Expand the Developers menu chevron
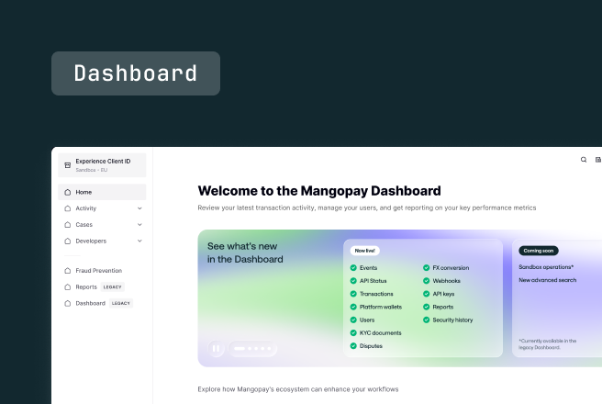This screenshot has height=404, width=602. click(139, 241)
